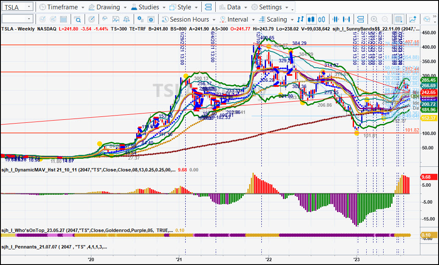
Task: Click the zoom out magnifier icon
Action: tap(385, 19)
